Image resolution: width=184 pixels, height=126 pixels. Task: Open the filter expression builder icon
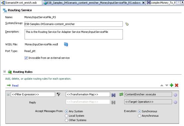[x=58, y=94]
